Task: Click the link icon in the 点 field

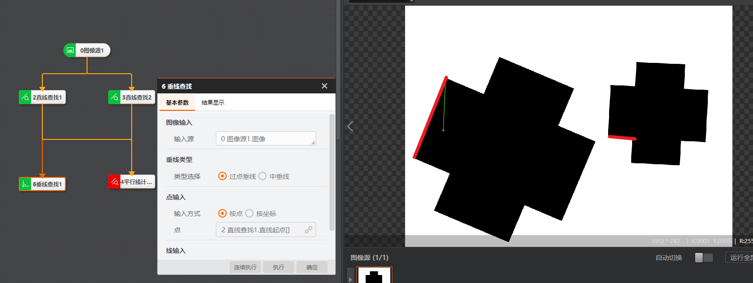Action: 309,230
